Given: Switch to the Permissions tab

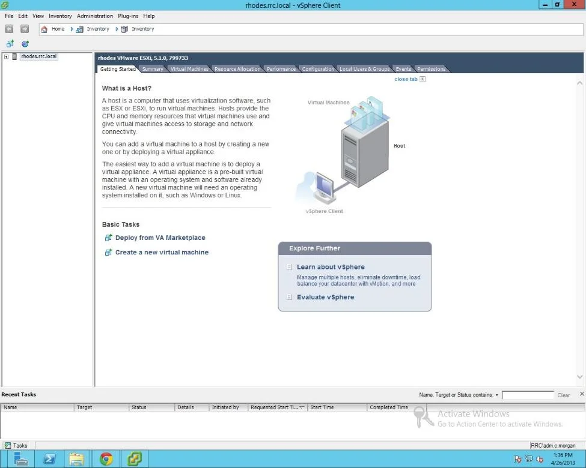Looking at the screenshot, I should tap(432, 69).
